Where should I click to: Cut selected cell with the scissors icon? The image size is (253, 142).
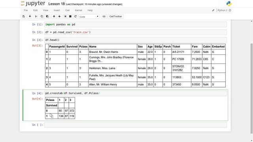click(x=36, y=17)
